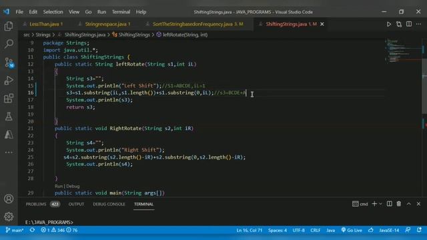
Task: Open the new terminal launch profile dropdown
Action: 381,204
